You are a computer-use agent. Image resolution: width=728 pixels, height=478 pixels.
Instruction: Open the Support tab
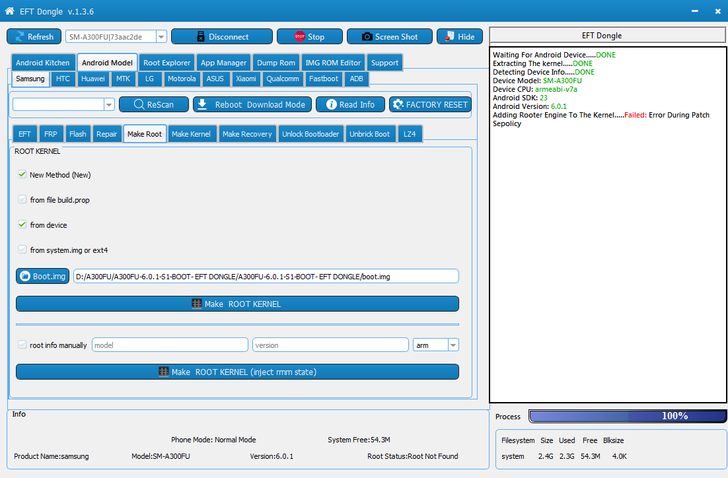coord(385,63)
